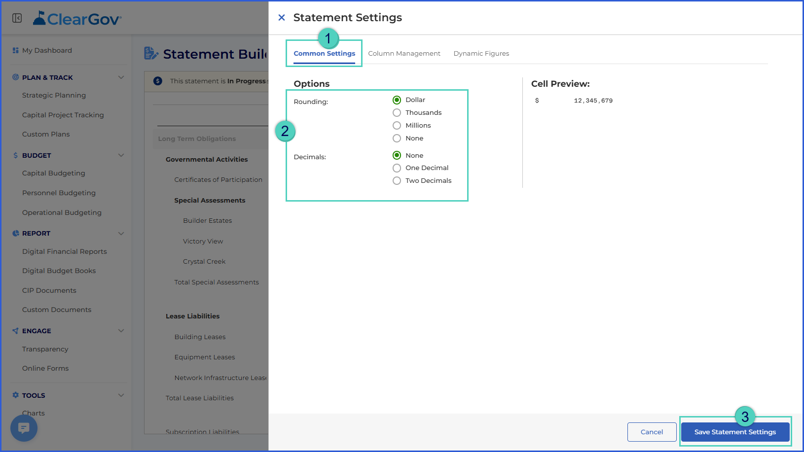The image size is (804, 452).
Task: Collapse the sidebar using the panel icon
Action: (x=17, y=18)
